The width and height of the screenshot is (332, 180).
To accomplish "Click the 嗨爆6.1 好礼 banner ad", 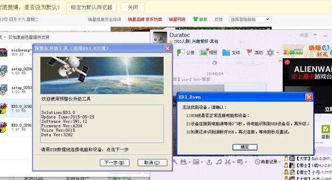I will (307, 51).
